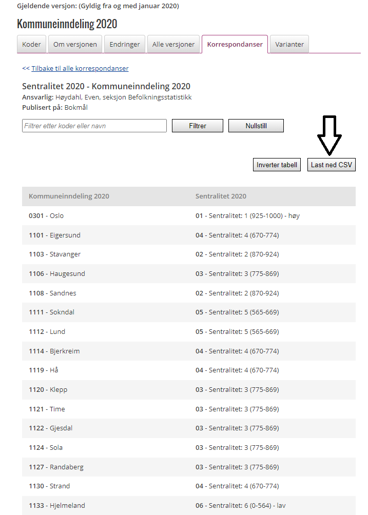Click the Kommuneinndeling 2020 page heading
Screen dimensions: 368x515
[x=67, y=24]
